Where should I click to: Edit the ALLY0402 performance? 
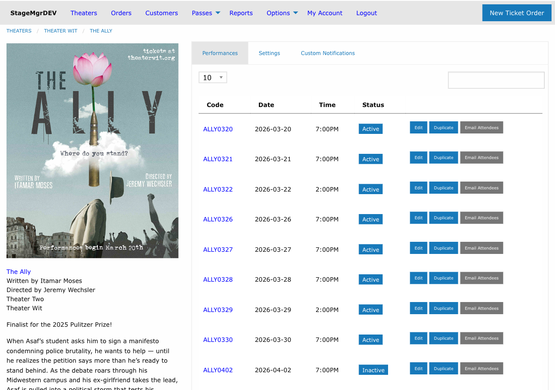(418, 368)
